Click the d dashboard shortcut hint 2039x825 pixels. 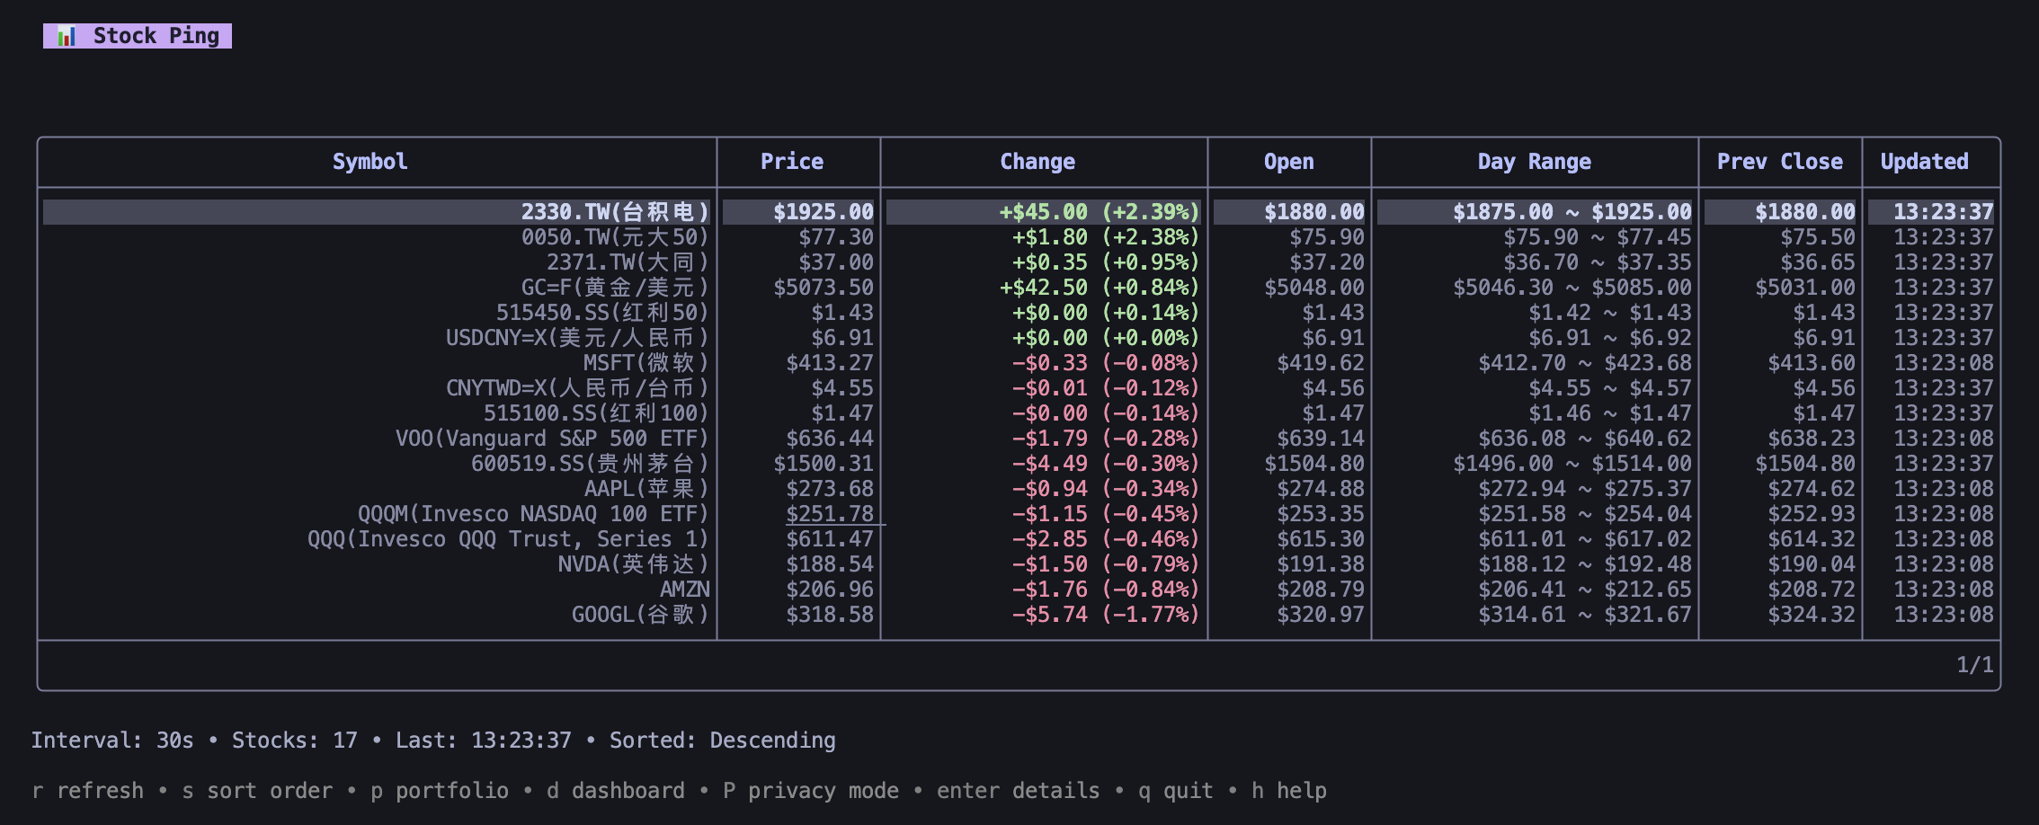pyautogui.click(x=616, y=791)
